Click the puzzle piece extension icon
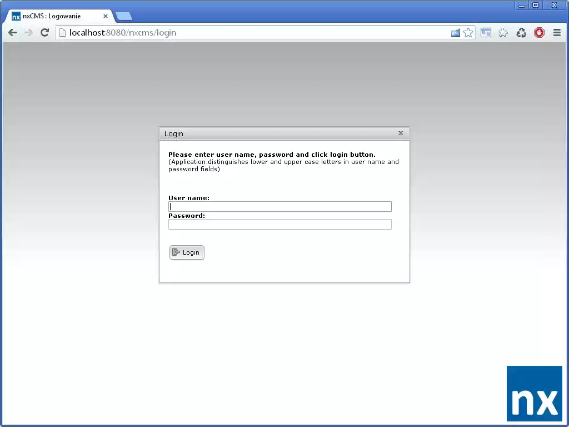 click(x=503, y=33)
